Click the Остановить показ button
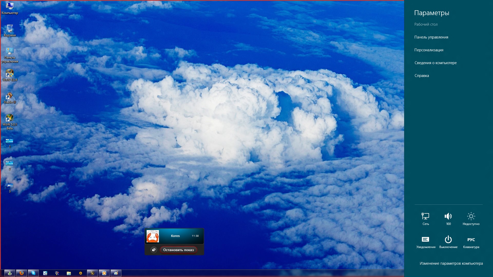This screenshot has width=493, height=277. tap(178, 250)
